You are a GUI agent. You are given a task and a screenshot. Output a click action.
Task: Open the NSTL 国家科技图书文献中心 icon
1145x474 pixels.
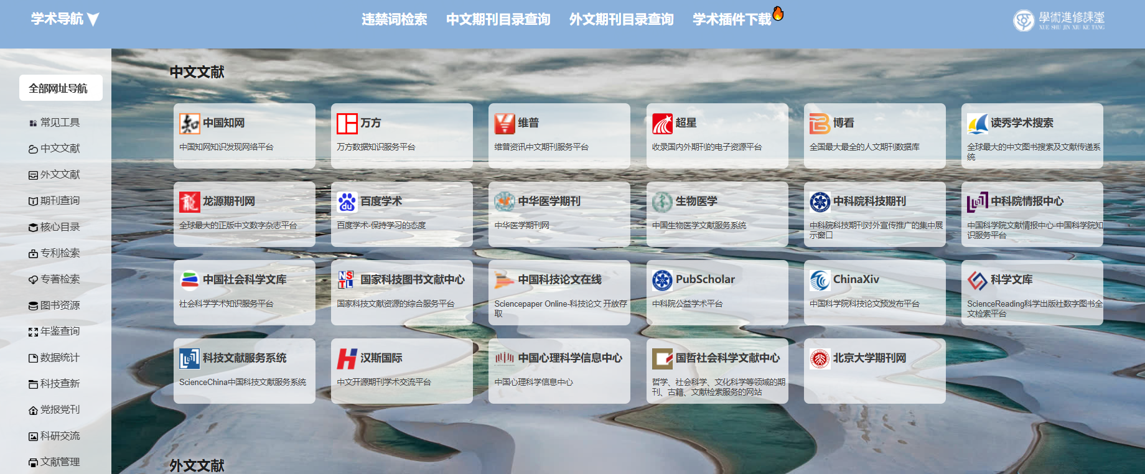347,281
